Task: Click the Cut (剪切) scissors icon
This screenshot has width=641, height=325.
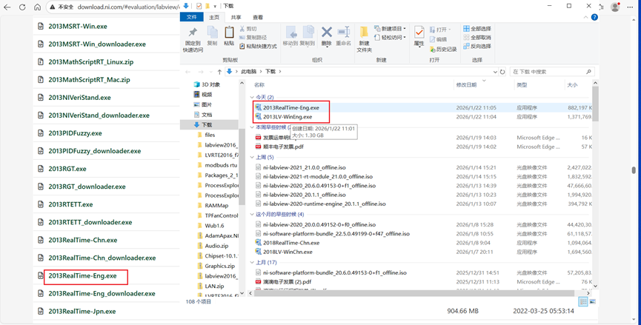Action: coord(242,29)
